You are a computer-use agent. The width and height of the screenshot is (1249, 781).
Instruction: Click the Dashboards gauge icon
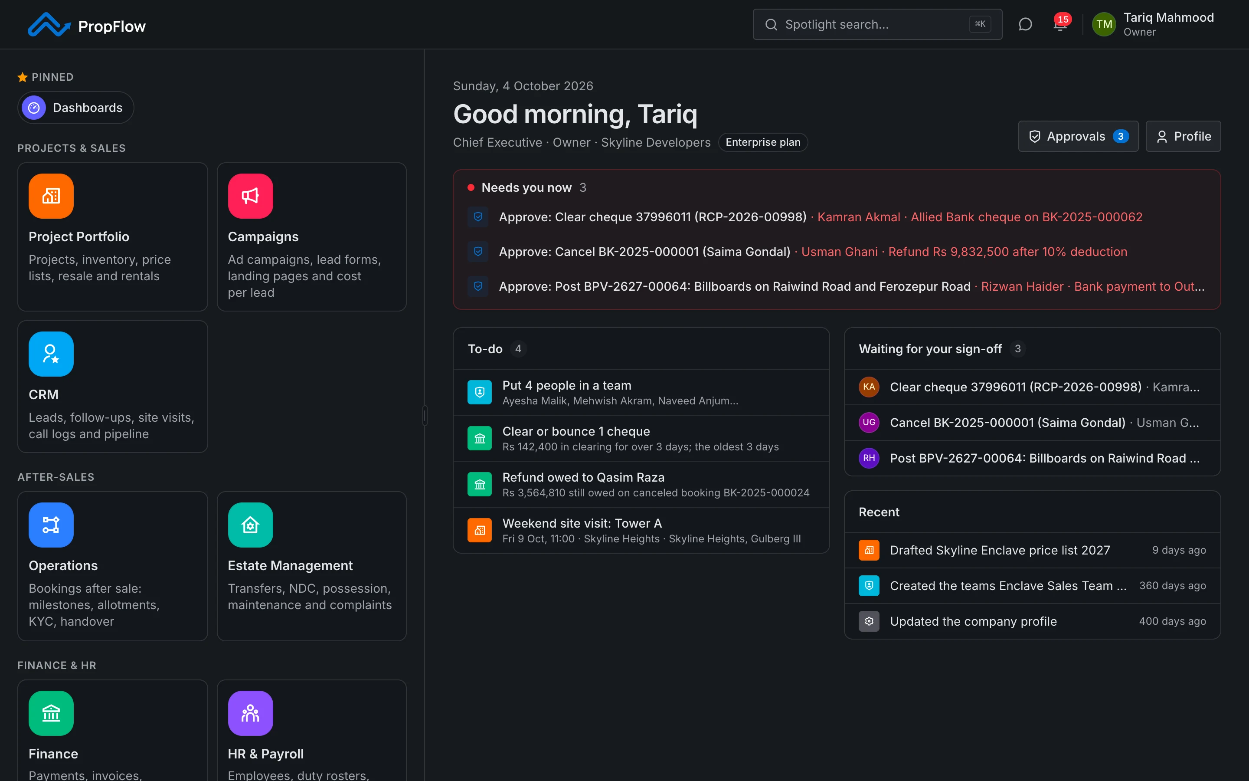click(x=34, y=108)
